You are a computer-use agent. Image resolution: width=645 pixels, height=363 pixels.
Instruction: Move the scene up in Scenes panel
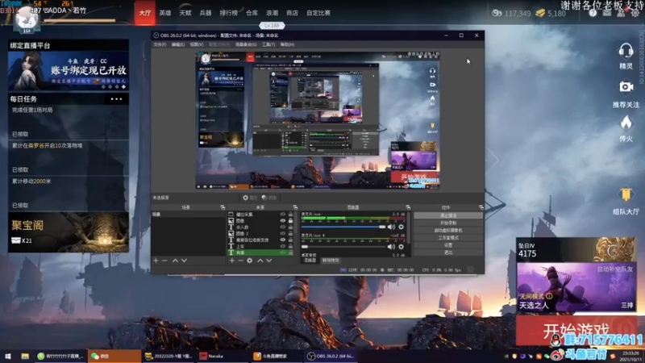point(175,261)
